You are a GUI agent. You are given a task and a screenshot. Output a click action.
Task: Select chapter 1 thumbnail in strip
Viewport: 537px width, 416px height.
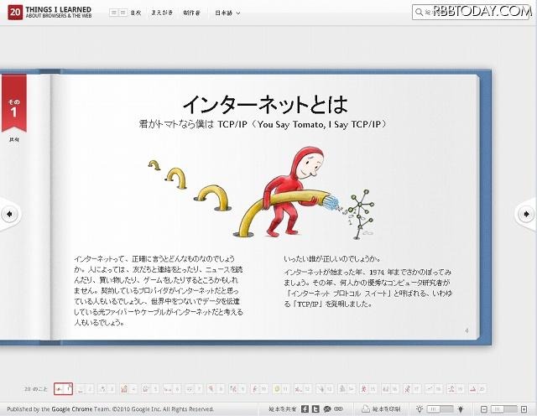pyautogui.click(x=63, y=389)
